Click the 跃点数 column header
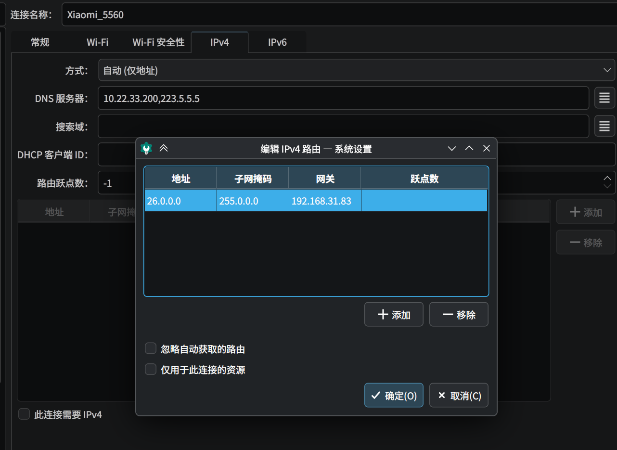Screen dimensions: 617x450 click(x=424, y=179)
